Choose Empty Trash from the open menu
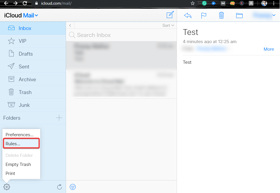This screenshot has width=280, height=193. coord(18,164)
